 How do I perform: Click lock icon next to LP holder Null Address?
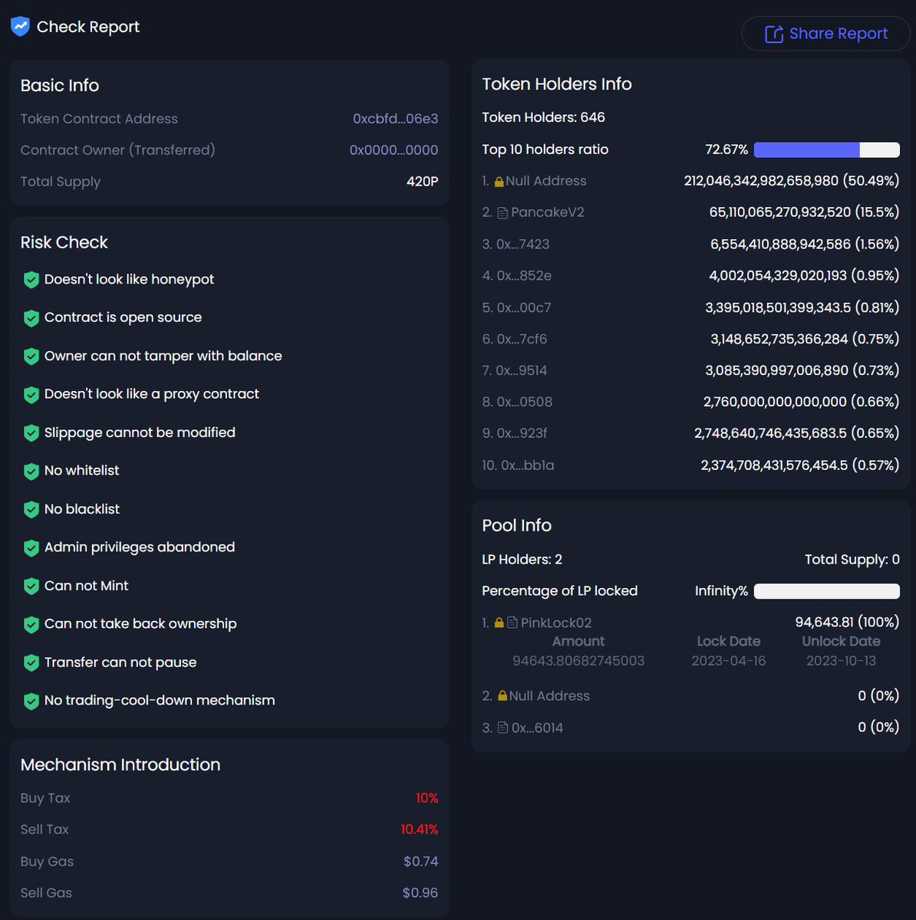pyautogui.click(x=502, y=696)
